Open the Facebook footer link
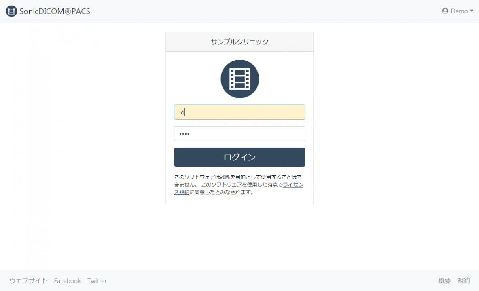The height and width of the screenshot is (291, 479). point(68,280)
